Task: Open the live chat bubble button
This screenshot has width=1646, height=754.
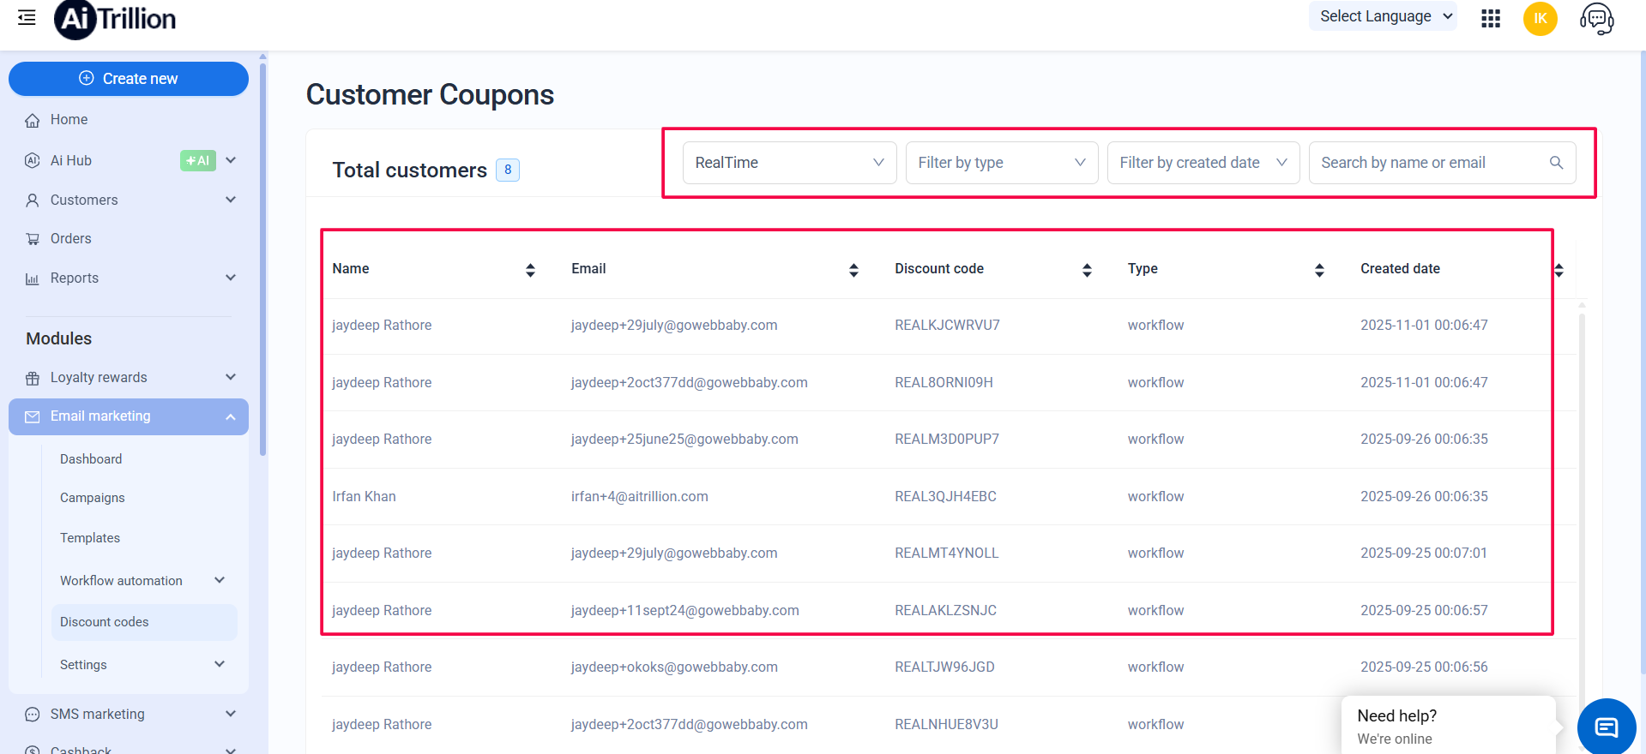Action: [x=1606, y=727]
